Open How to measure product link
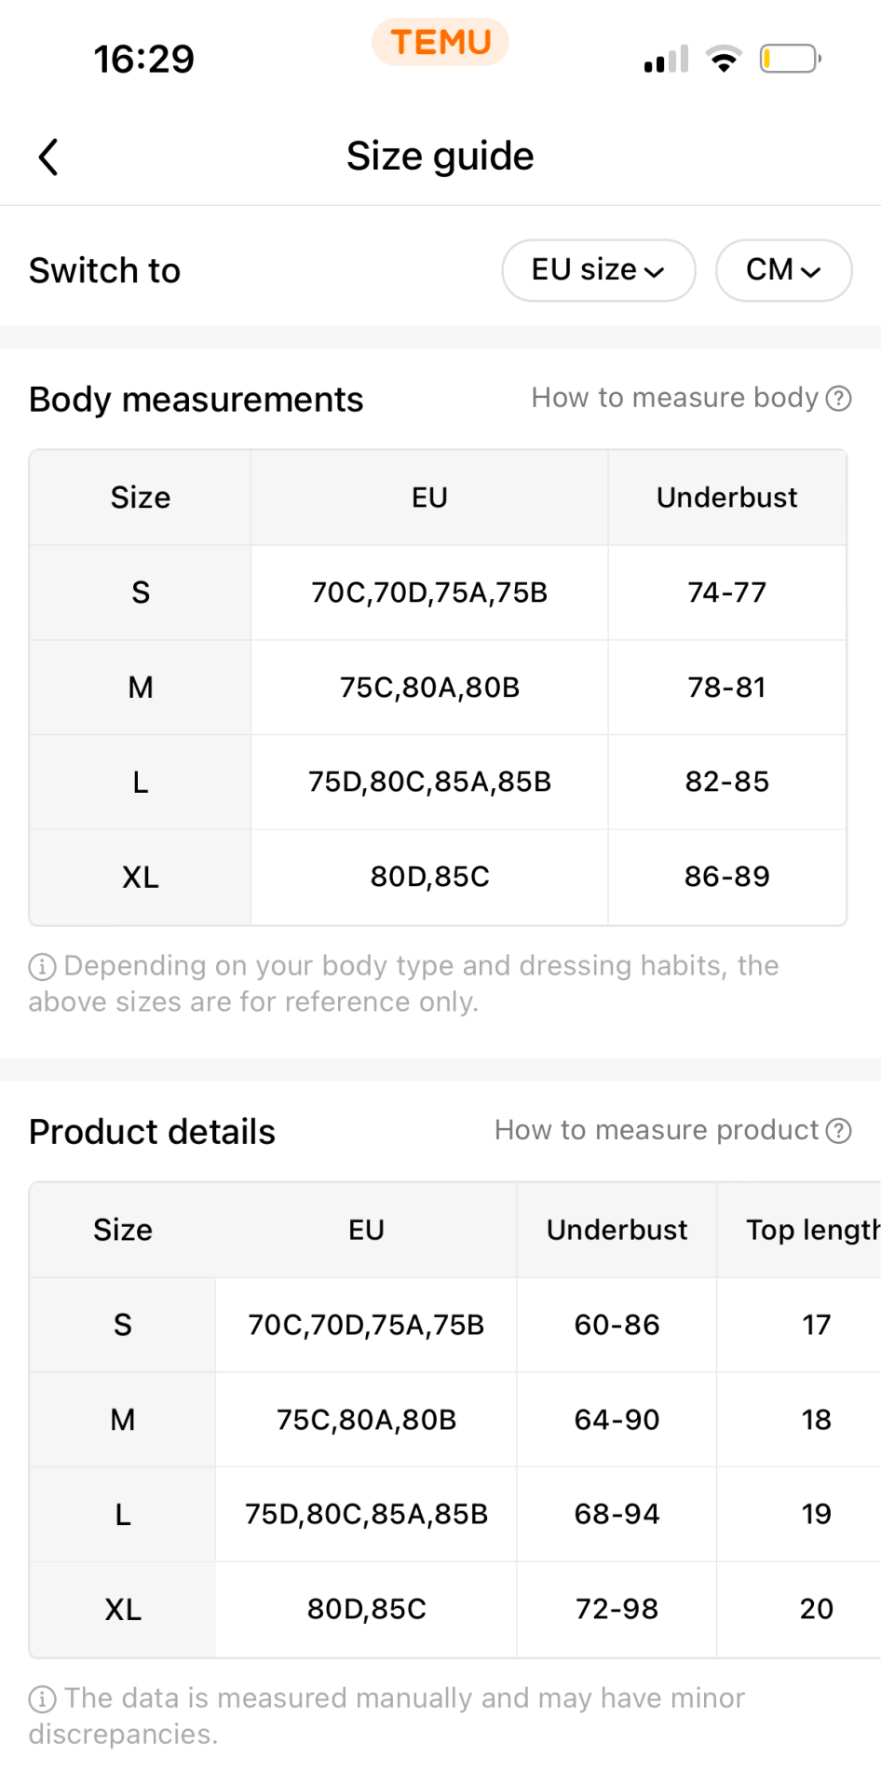This screenshot has height=1771, width=881. [656, 1131]
